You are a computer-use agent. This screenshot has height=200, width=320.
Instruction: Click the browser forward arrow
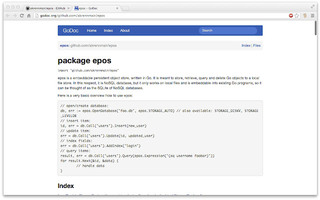[x=14, y=15]
